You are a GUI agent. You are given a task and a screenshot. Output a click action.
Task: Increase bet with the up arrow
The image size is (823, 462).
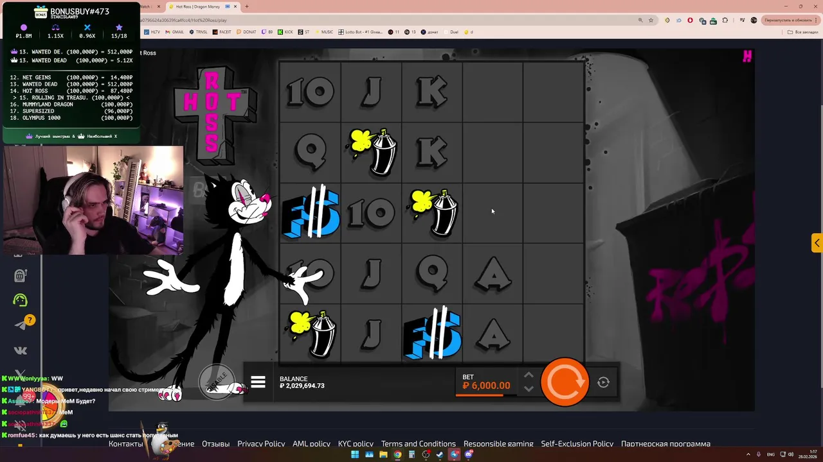529,376
